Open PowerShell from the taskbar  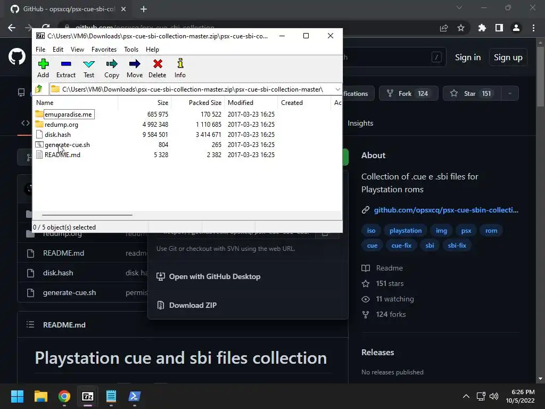[x=135, y=396]
